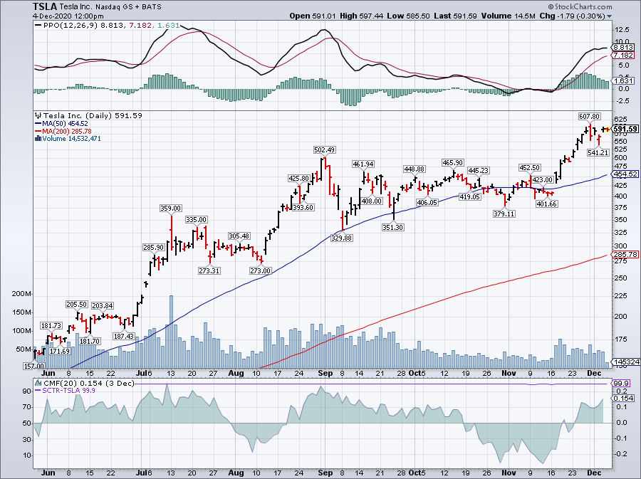641x479 pixels.
Task: Click the 448.88 price annotation
Action: (x=414, y=169)
